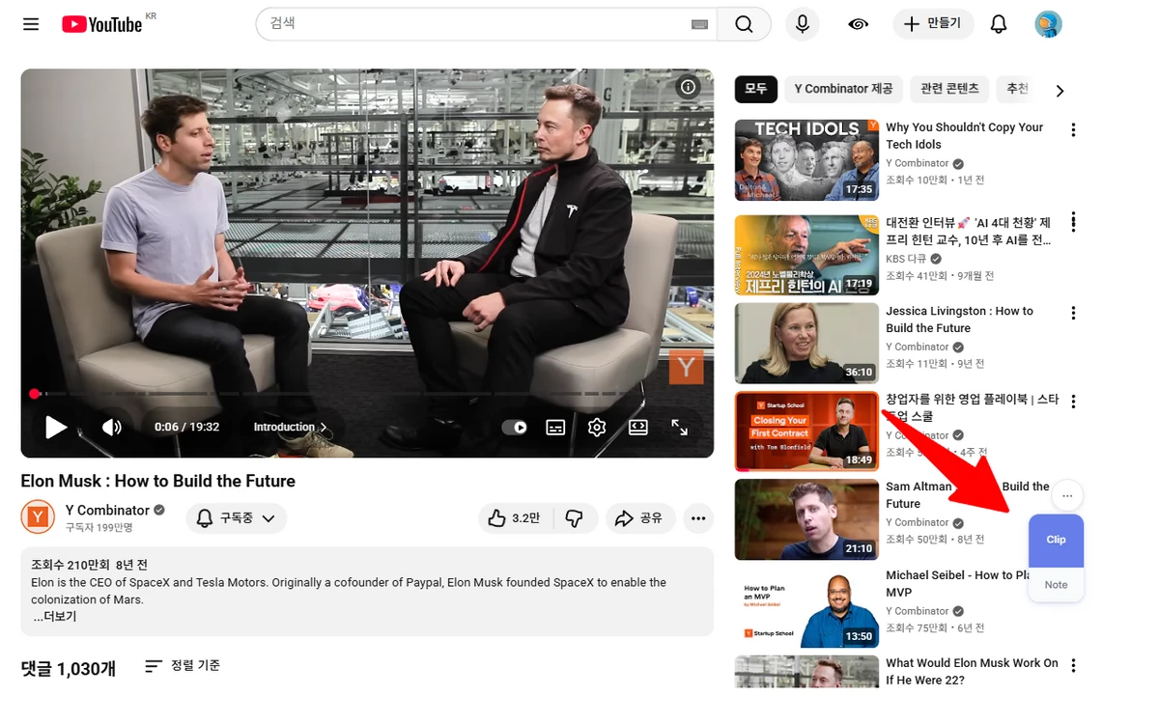1159x724 pixels.
Task: Open Jessica Livingston video thumbnail
Action: [x=806, y=344]
